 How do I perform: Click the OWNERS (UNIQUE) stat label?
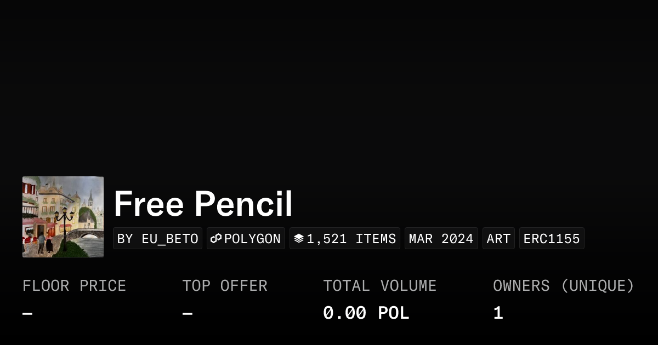(564, 285)
